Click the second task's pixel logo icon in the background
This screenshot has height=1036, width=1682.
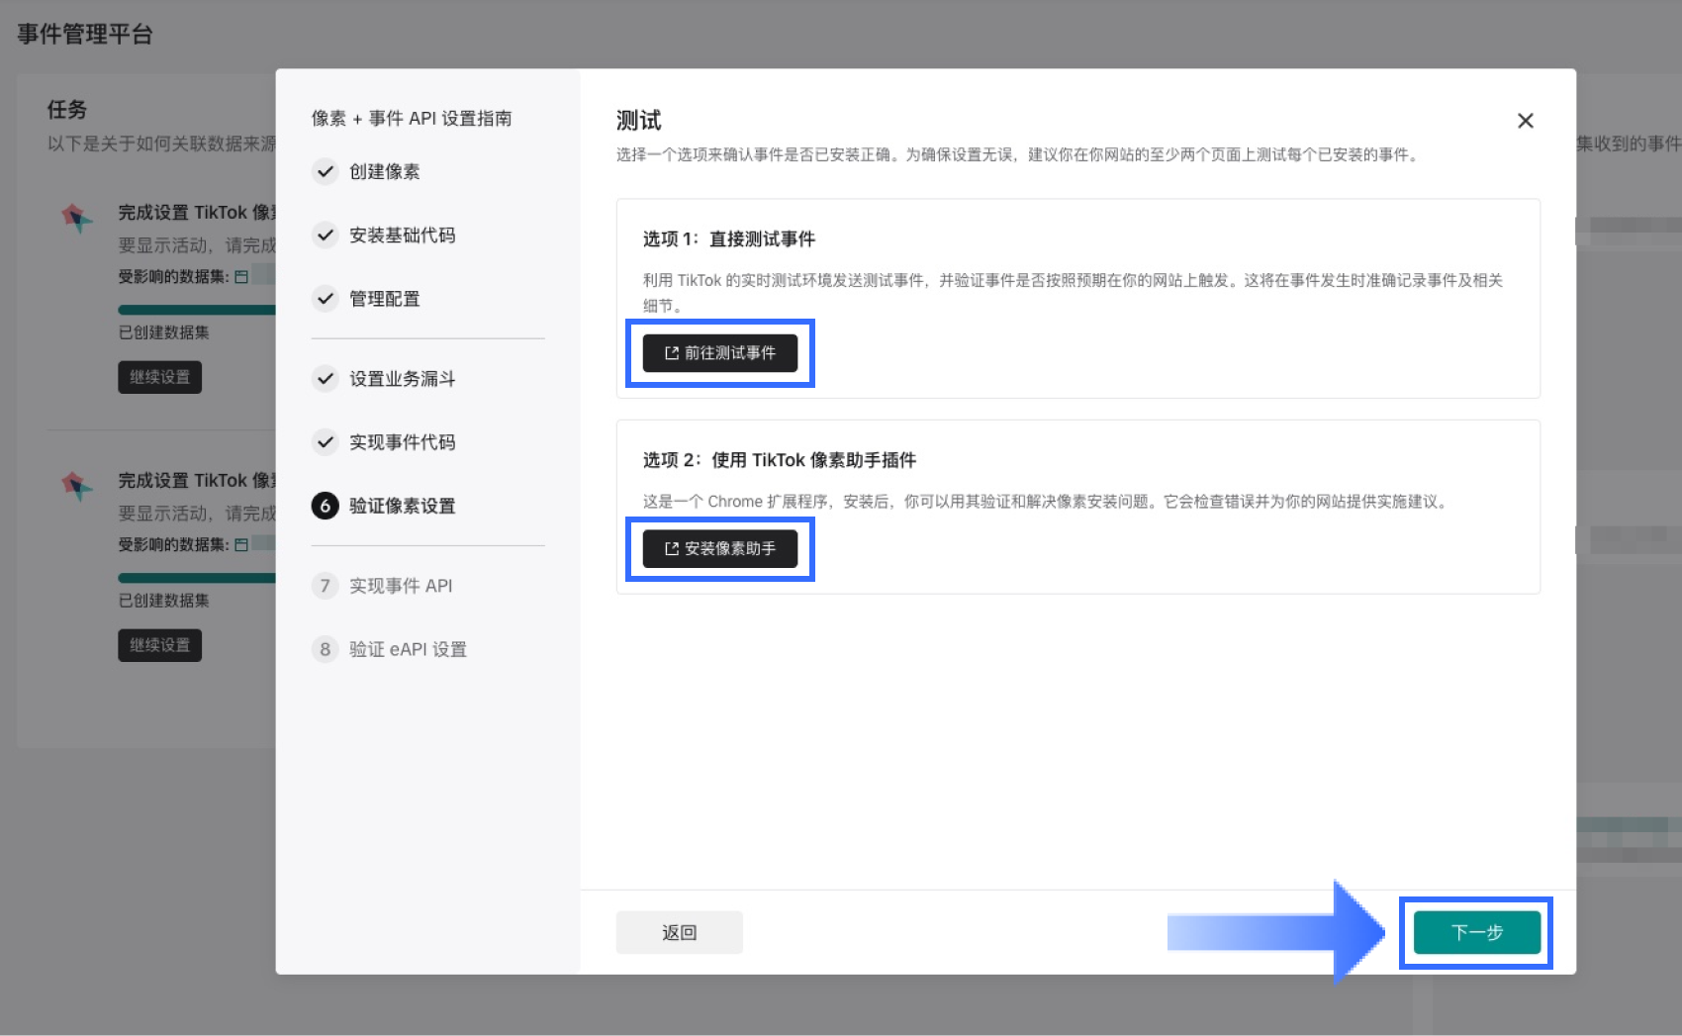[x=77, y=486]
